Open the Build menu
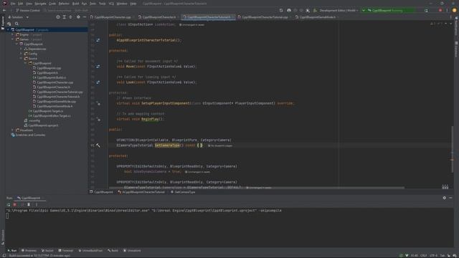 [75, 4]
